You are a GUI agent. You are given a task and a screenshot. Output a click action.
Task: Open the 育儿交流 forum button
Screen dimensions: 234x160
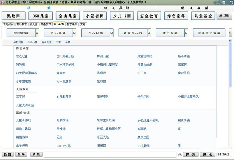pyautogui.click(x=58, y=33)
